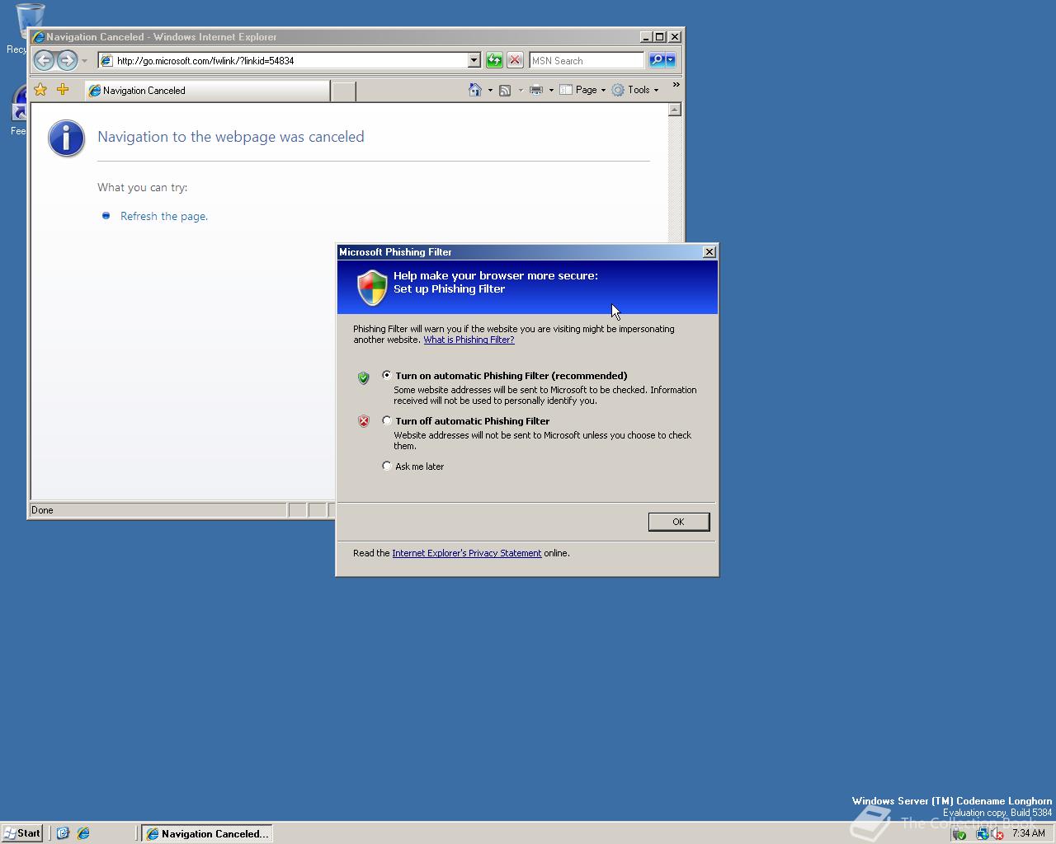Viewport: 1056px width, 844px height.
Task: Open search options dropdown arrow
Action: [671, 60]
